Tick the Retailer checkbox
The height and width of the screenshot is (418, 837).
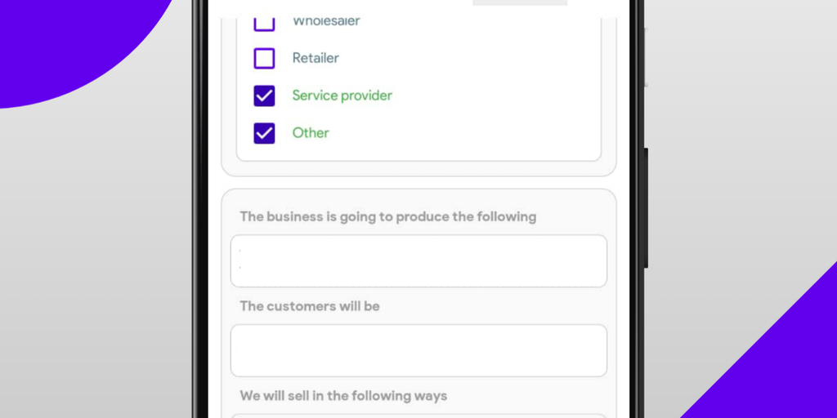coord(264,58)
